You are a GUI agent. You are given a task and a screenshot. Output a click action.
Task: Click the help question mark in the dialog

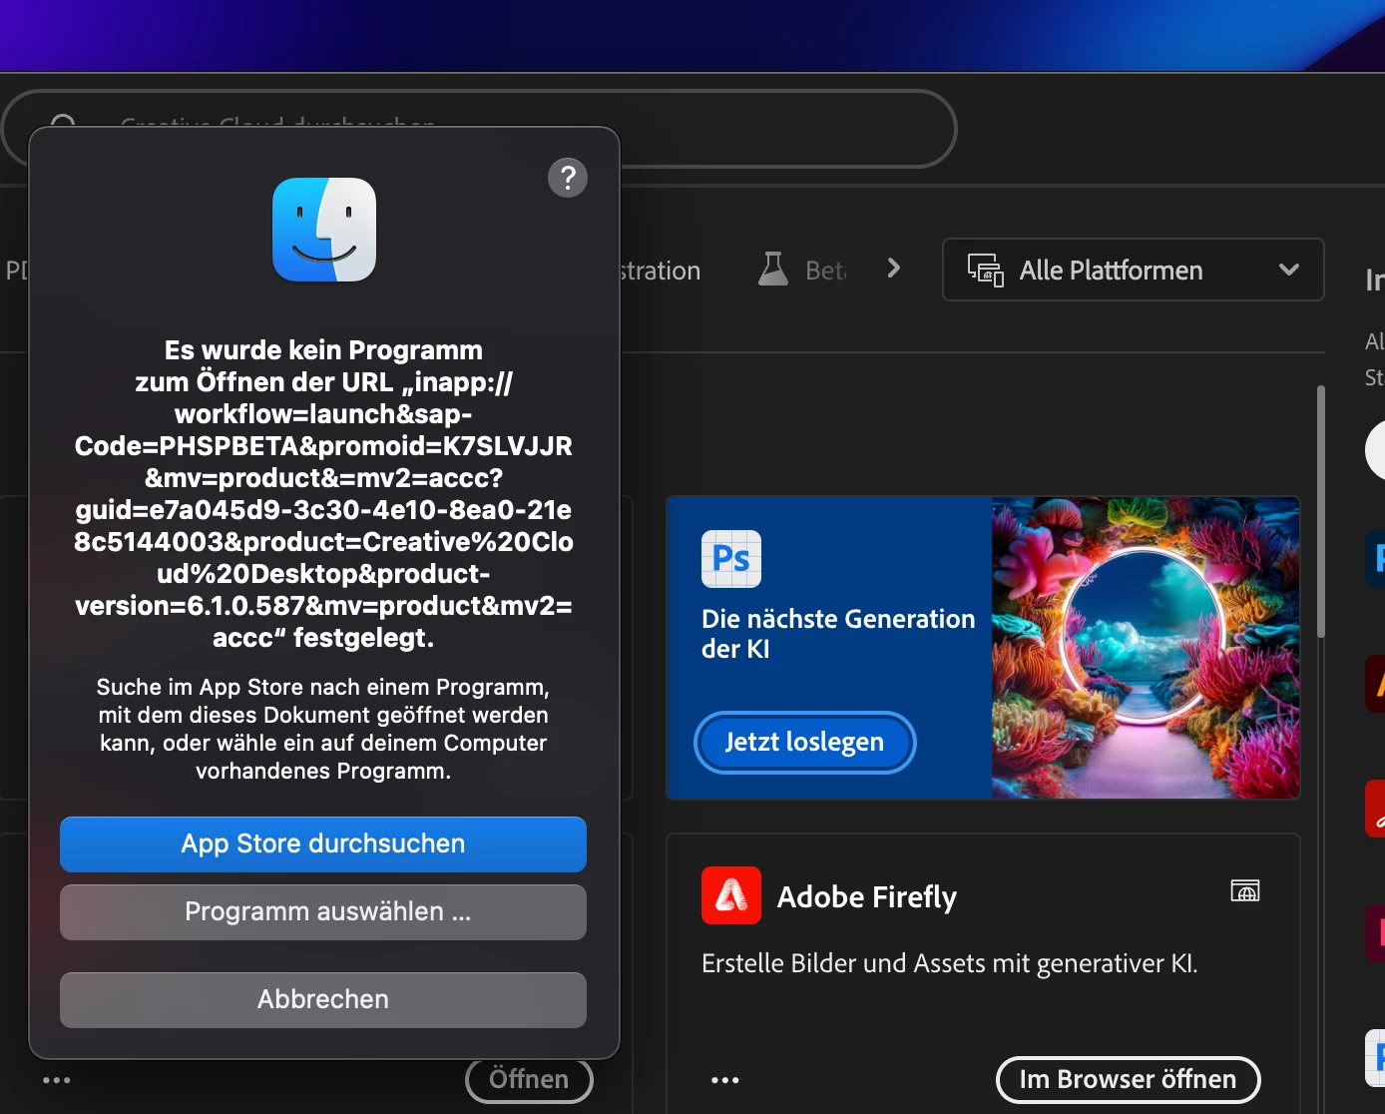pos(568,178)
